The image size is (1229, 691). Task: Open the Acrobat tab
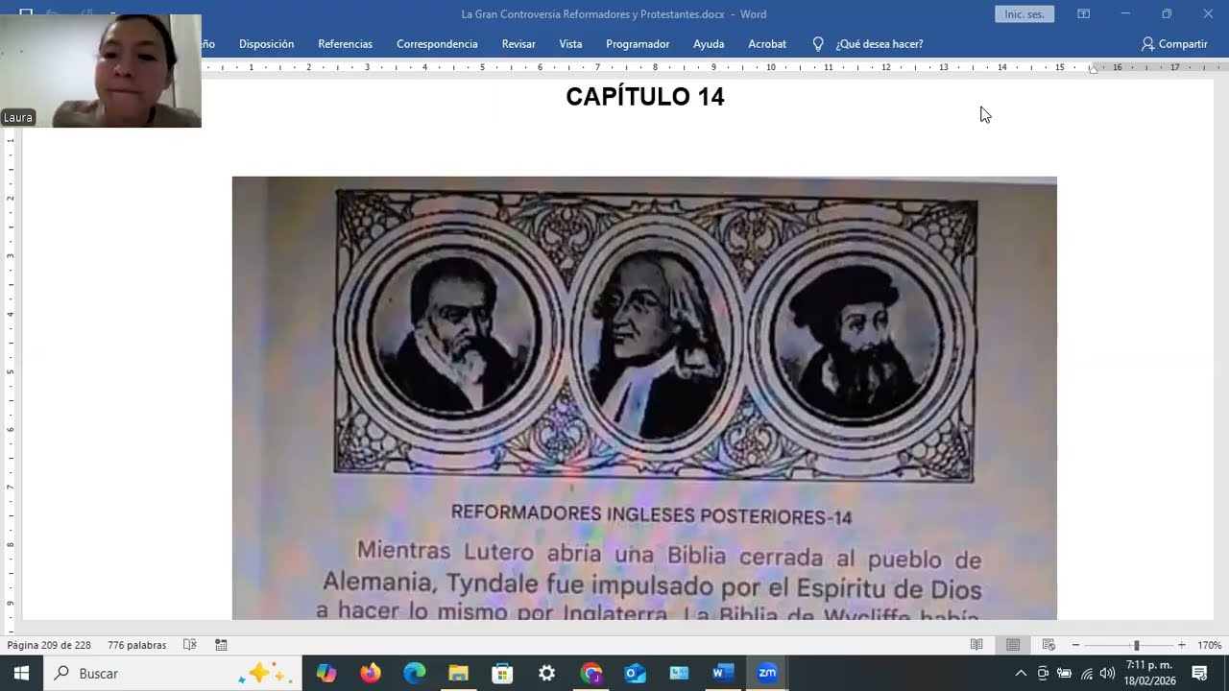coord(767,44)
